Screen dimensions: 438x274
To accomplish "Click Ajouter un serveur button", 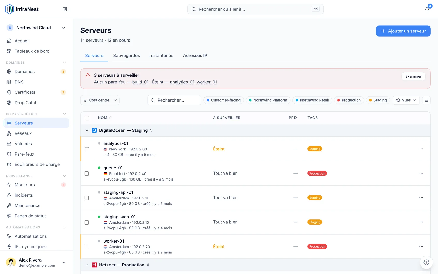I will pyautogui.click(x=403, y=31).
